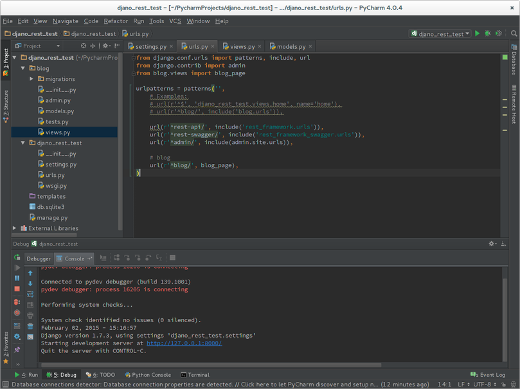Open the Run tool window
Viewport: 520px width, 389px height.
pos(26,375)
